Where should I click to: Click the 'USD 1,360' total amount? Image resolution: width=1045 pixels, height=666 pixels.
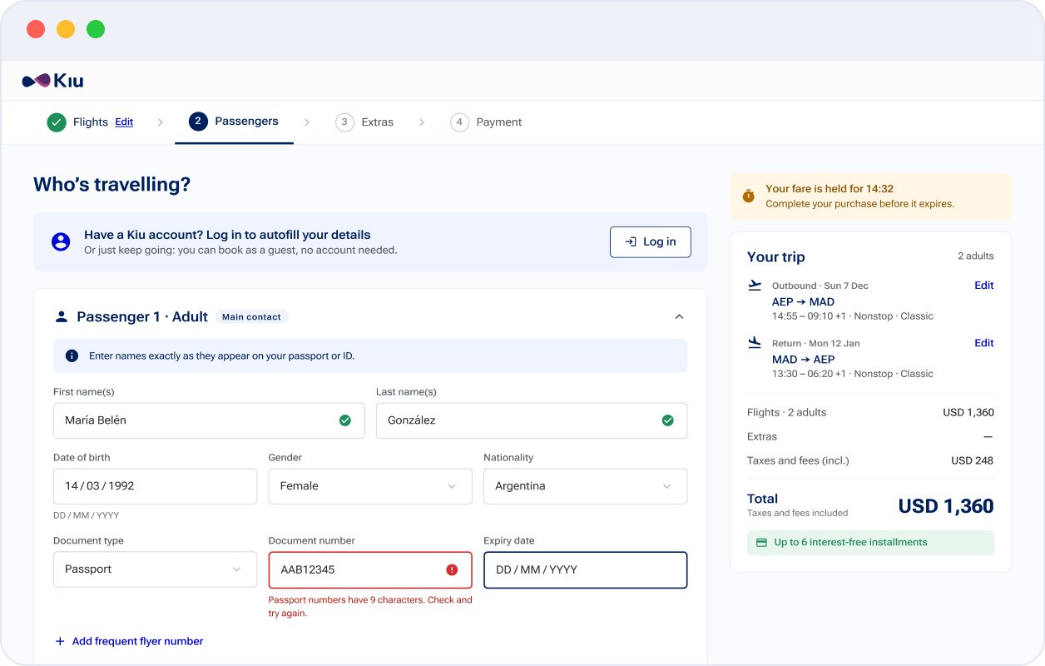[x=946, y=505]
